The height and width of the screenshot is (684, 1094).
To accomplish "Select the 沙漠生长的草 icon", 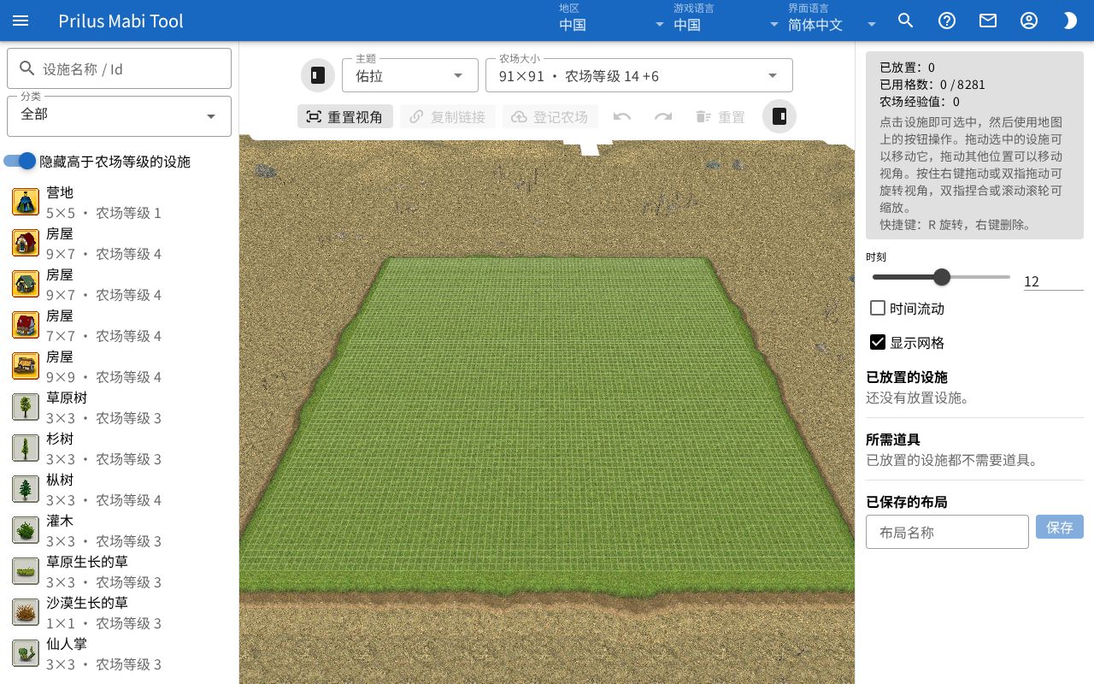I will (x=26, y=612).
